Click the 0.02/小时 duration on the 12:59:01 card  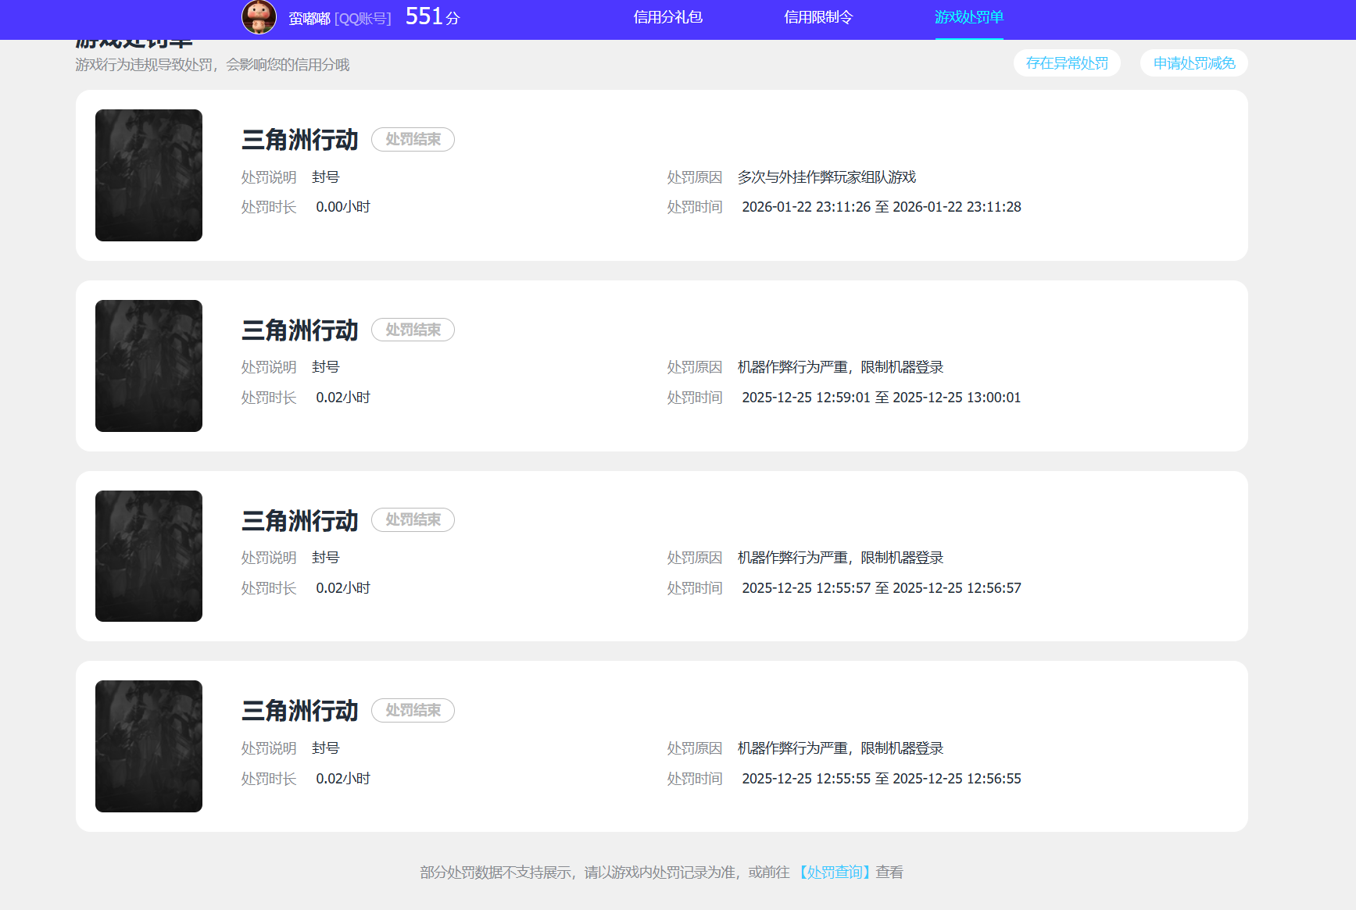343,398
